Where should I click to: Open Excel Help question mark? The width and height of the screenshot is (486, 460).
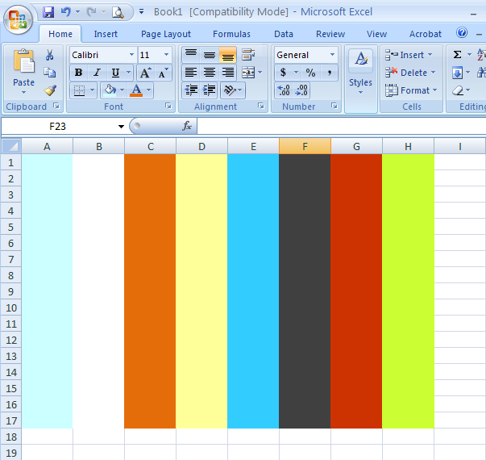click(x=462, y=32)
